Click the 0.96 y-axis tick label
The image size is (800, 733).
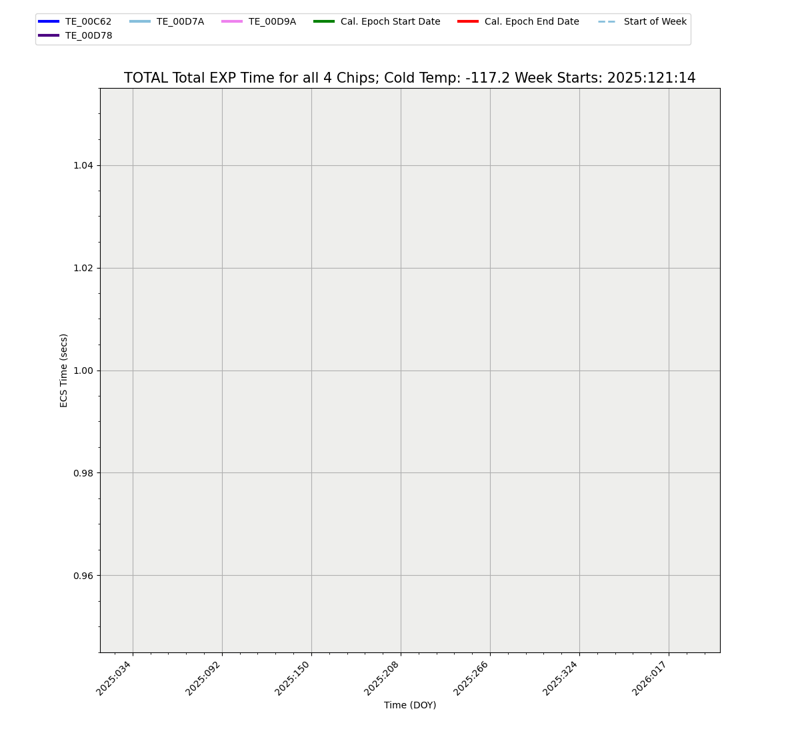point(83,576)
